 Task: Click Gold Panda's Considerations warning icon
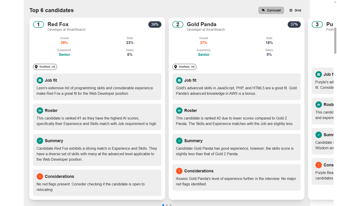tap(179, 171)
